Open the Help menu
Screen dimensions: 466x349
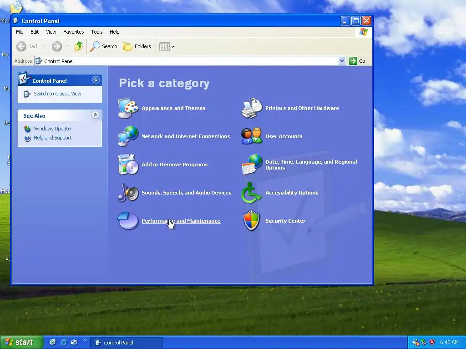coord(114,32)
